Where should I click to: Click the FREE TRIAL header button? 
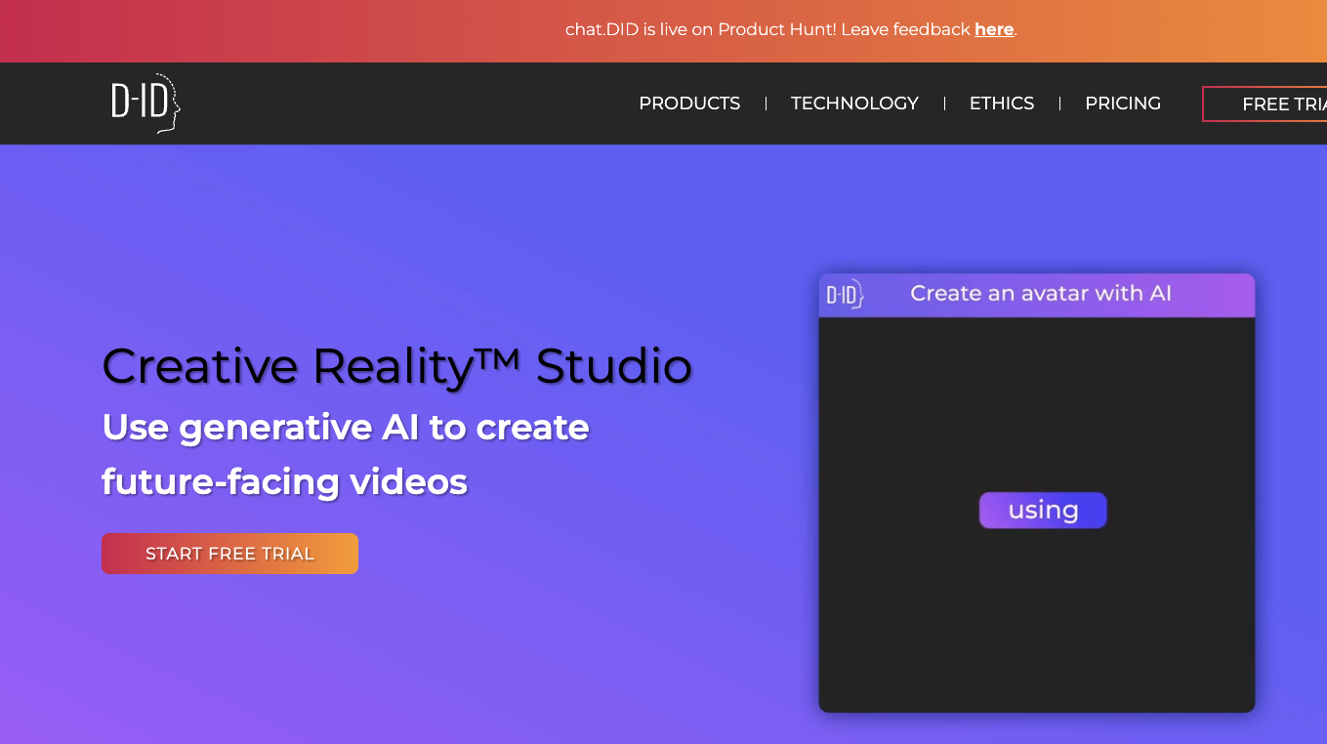(x=1265, y=104)
